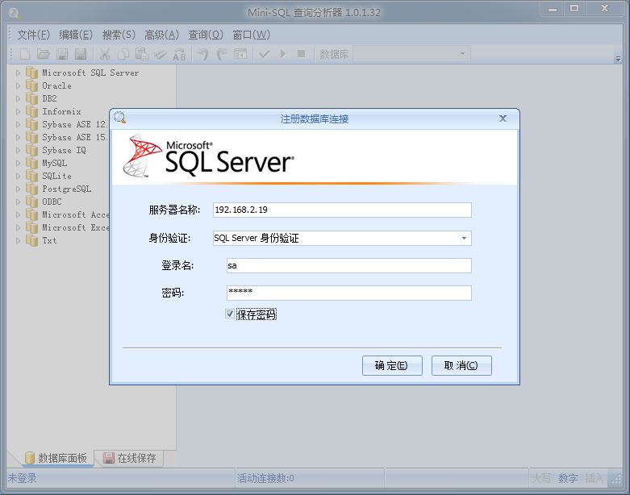This screenshot has height=495, width=630.
Task: Click the magnifier icon in dialog title bar
Action: (x=119, y=118)
